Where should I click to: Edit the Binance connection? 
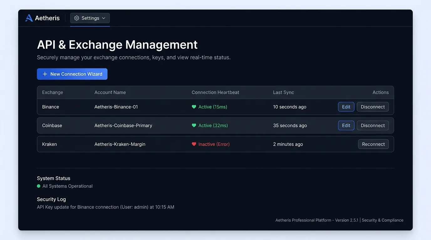click(346, 107)
